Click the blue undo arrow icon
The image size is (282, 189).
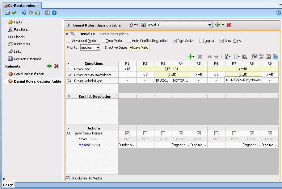24,13
